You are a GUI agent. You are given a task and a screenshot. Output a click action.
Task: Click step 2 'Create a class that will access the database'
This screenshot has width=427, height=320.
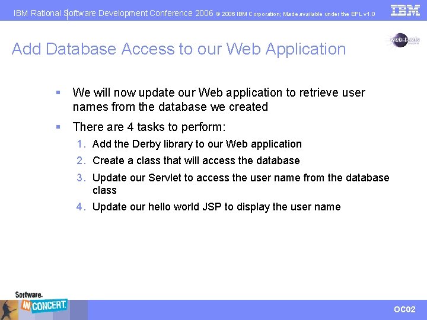point(196,161)
